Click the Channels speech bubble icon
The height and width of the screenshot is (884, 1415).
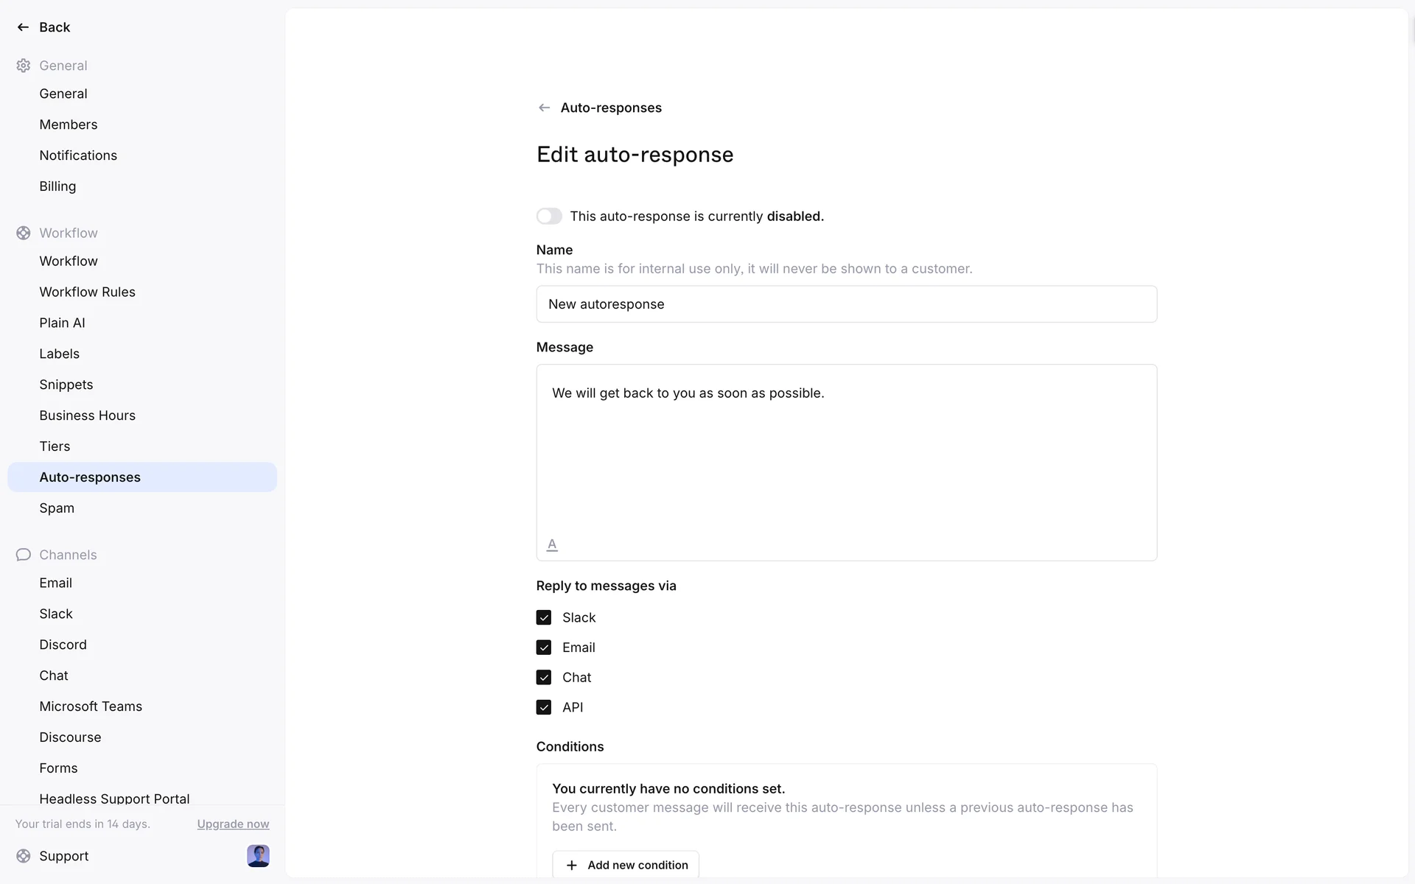[x=24, y=555]
